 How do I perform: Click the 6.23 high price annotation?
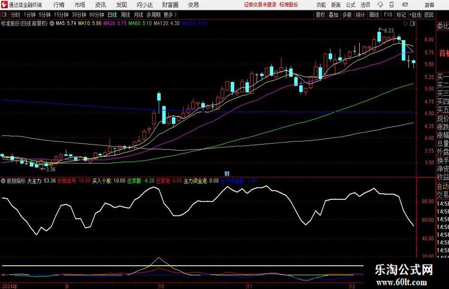click(389, 30)
